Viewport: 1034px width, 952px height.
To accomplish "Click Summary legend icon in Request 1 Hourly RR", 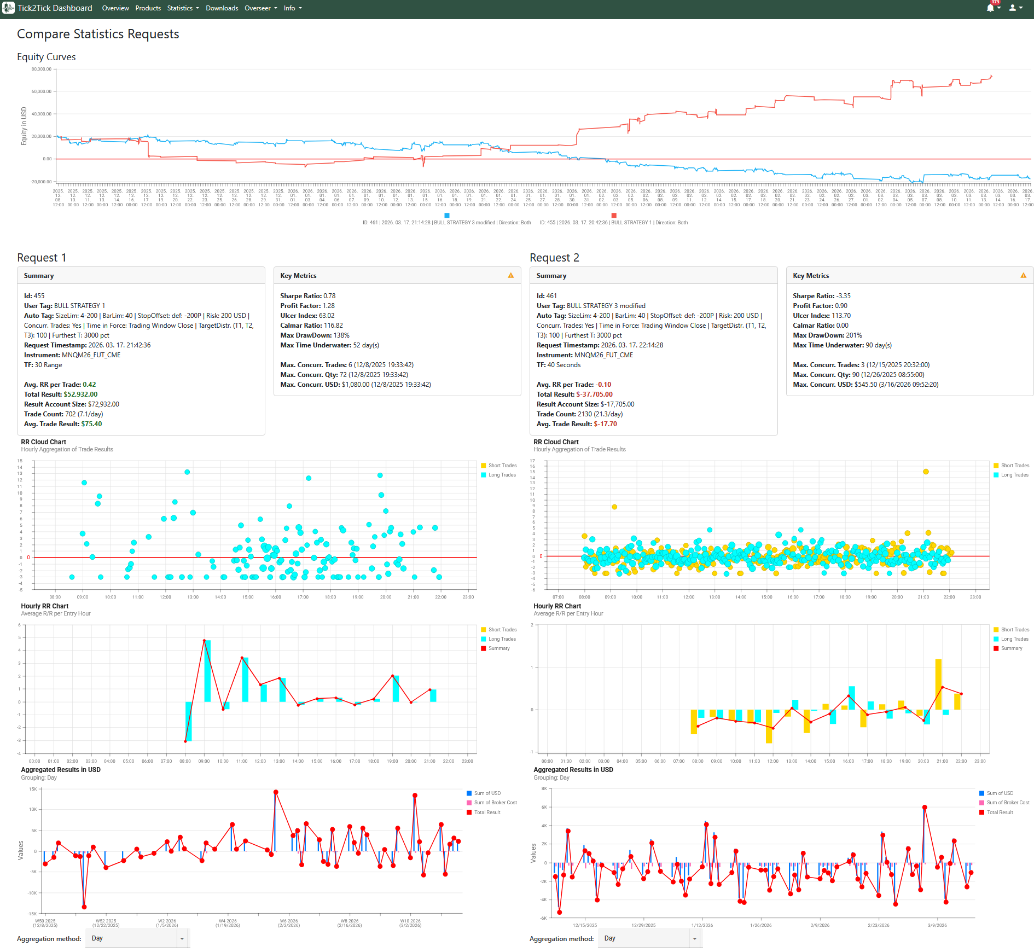I will pos(484,648).
